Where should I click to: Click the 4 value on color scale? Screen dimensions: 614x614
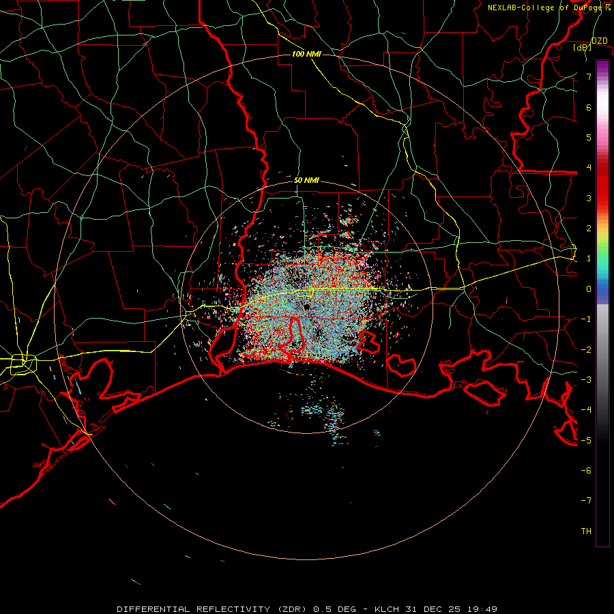(589, 168)
